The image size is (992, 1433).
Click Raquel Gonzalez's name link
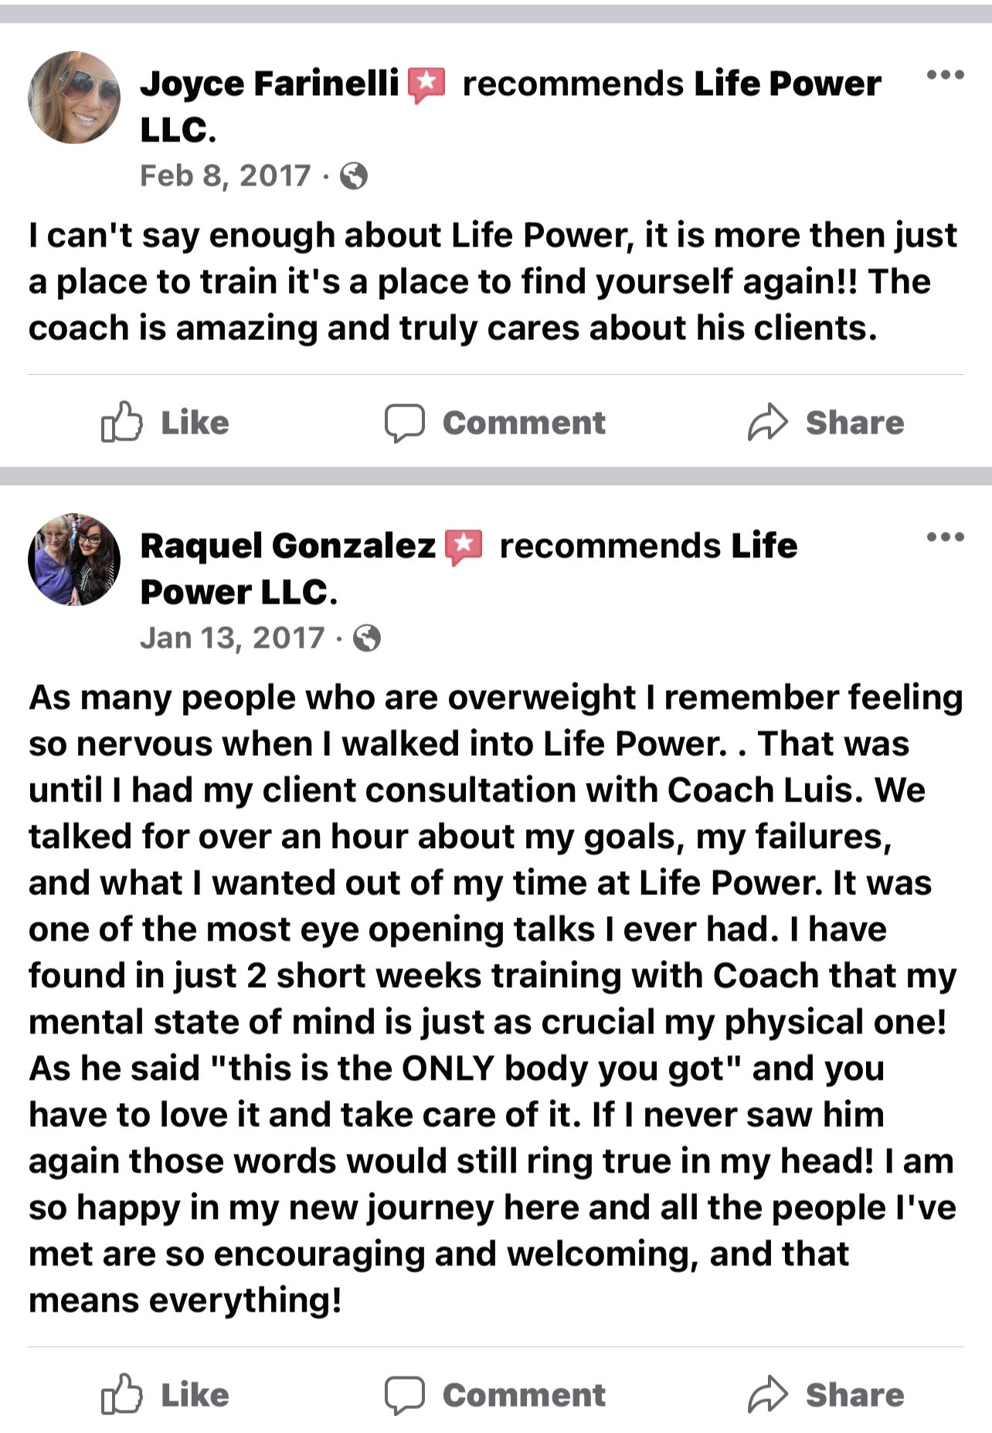(287, 546)
